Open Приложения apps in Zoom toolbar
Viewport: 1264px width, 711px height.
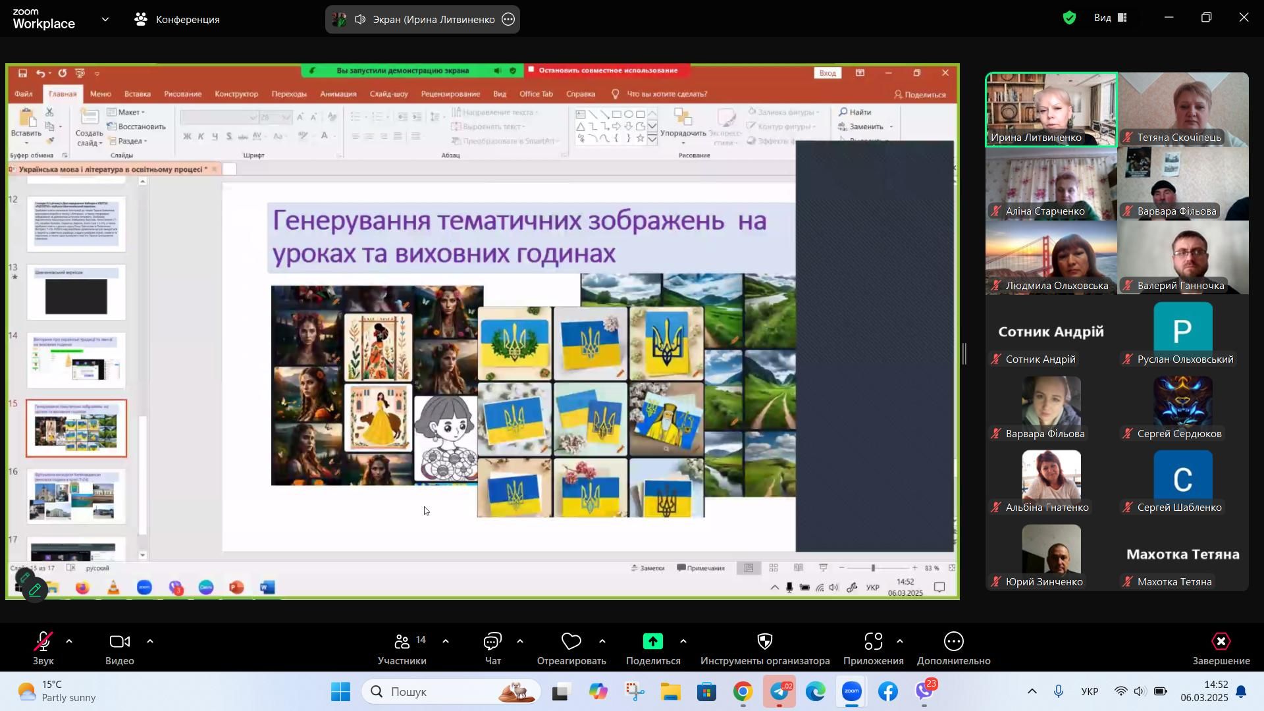click(873, 648)
